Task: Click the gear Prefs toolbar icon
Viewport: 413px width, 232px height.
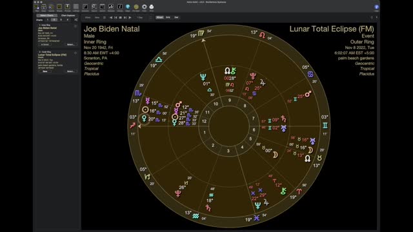Action: click(x=145, y=6)
